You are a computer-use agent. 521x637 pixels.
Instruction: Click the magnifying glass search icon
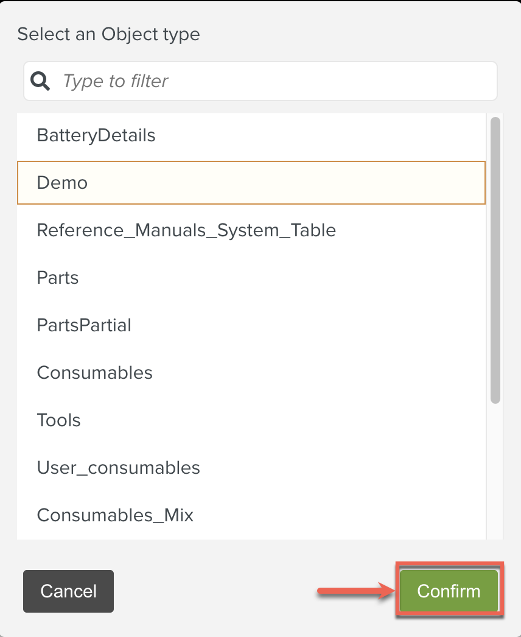click(x=40, y=81)
